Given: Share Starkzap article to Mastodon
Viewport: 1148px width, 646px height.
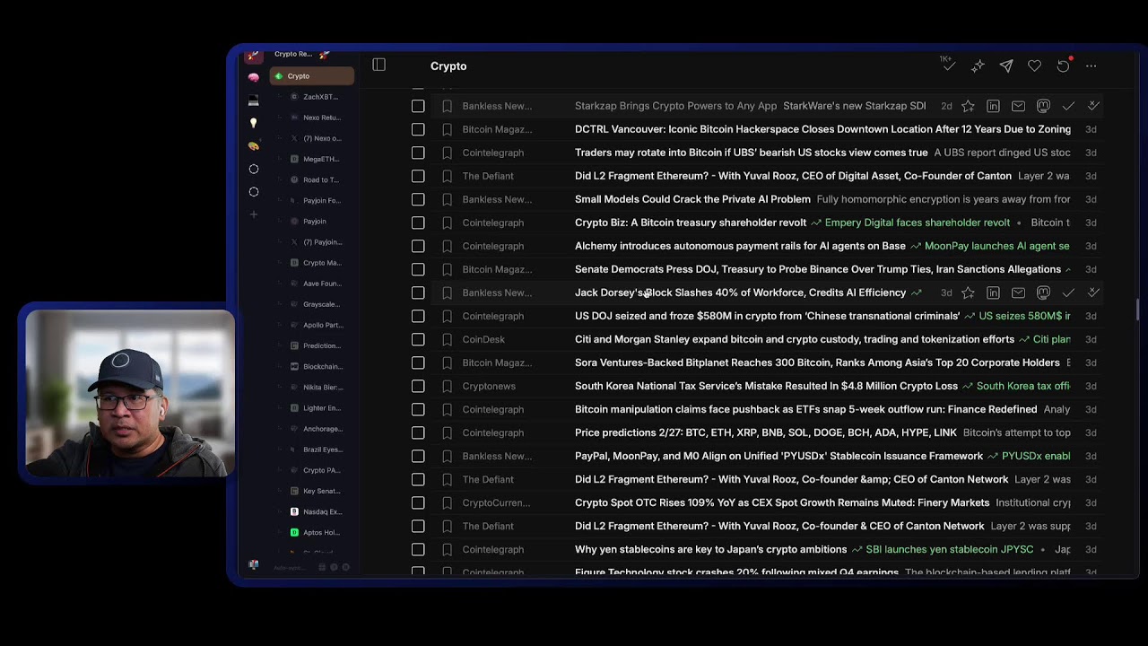Looking at the screenshot, I should [x=1043, y=106].
